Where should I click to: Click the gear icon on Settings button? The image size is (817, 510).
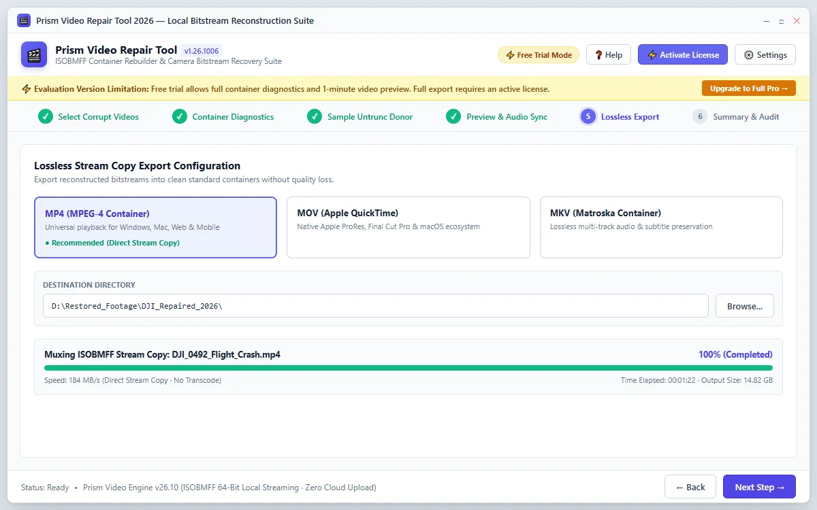(x=749, y=55)
